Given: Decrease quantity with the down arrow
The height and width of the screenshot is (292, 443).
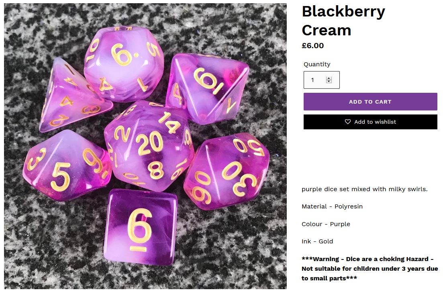Looking at the screenshot, I should click(329, 82).
